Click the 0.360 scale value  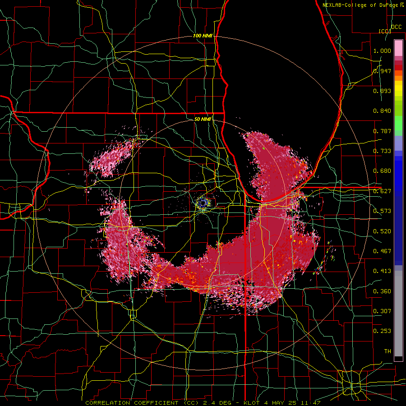tap(382, 291)
